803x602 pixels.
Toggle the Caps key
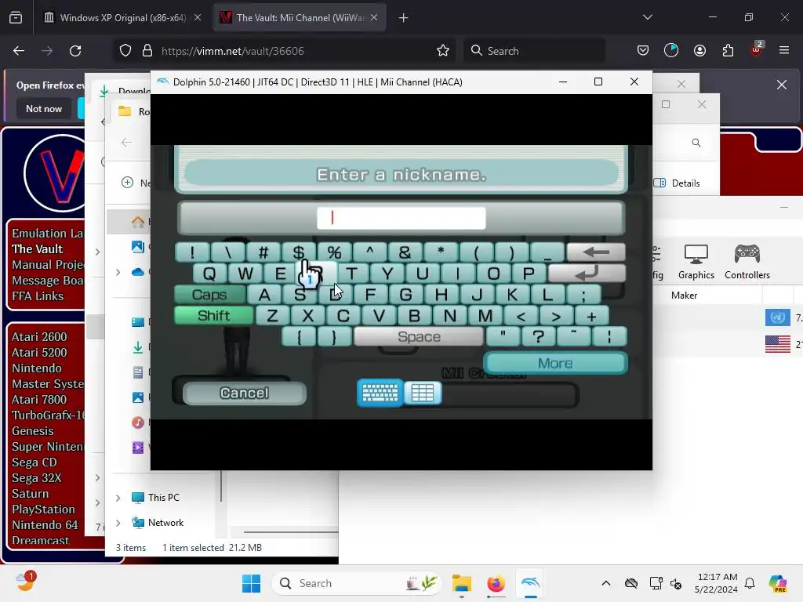(x=209, y=295)
